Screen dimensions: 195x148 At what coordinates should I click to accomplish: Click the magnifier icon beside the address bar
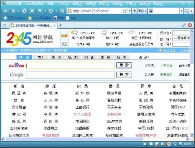[62, 11]
